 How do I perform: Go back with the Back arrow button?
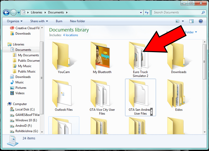point(6,13)
